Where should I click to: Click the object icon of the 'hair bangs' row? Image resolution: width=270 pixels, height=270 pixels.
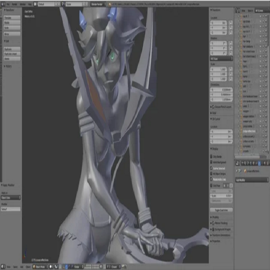point(241,41)
